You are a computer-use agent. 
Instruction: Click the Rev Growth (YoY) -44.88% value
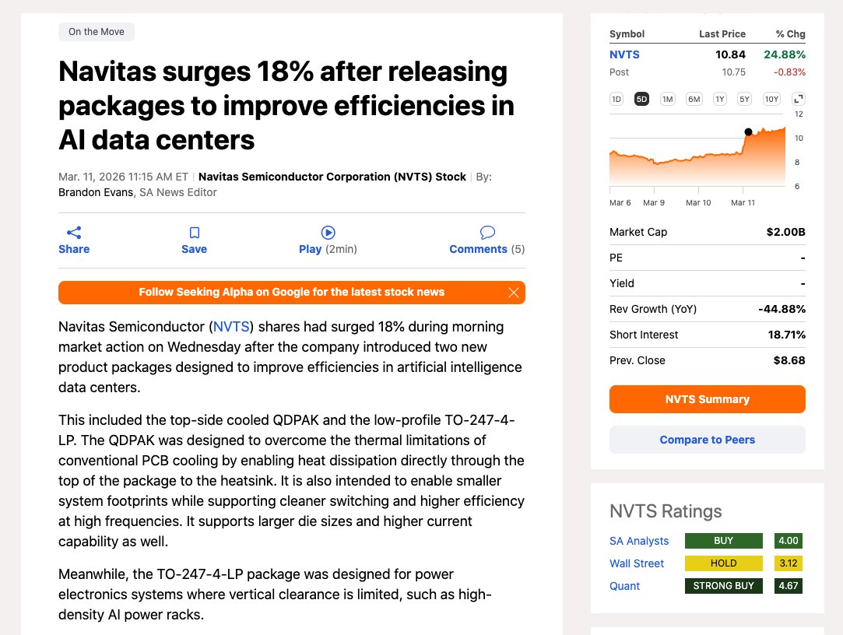782,309
